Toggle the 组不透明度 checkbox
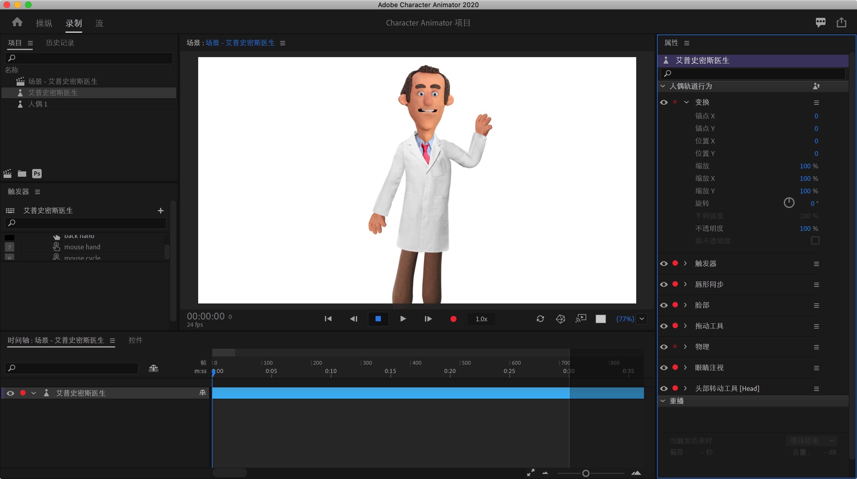 tap(815, 240)
